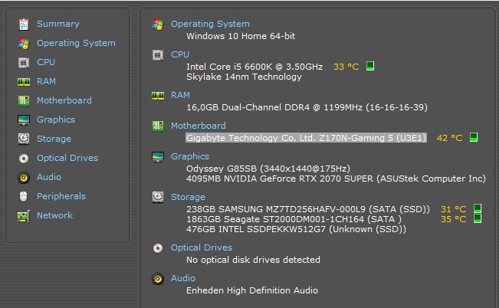Go to the CPU section in sidebar
Image resolution: width=499 pixels, height=308 pixels.
click(46, 62)
